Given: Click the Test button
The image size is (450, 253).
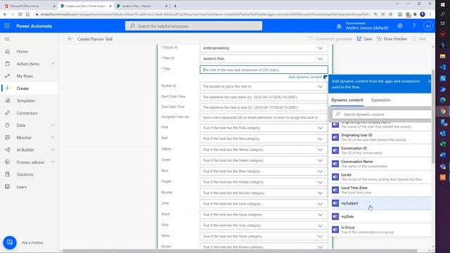Looking at the screenshot, I should click(419, 39).
